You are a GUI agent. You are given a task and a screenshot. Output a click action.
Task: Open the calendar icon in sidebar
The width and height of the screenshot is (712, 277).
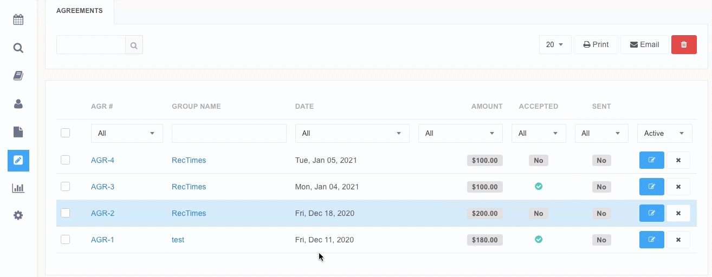(18, 20)
